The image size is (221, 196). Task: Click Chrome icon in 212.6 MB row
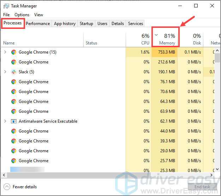tap(14, 62)
